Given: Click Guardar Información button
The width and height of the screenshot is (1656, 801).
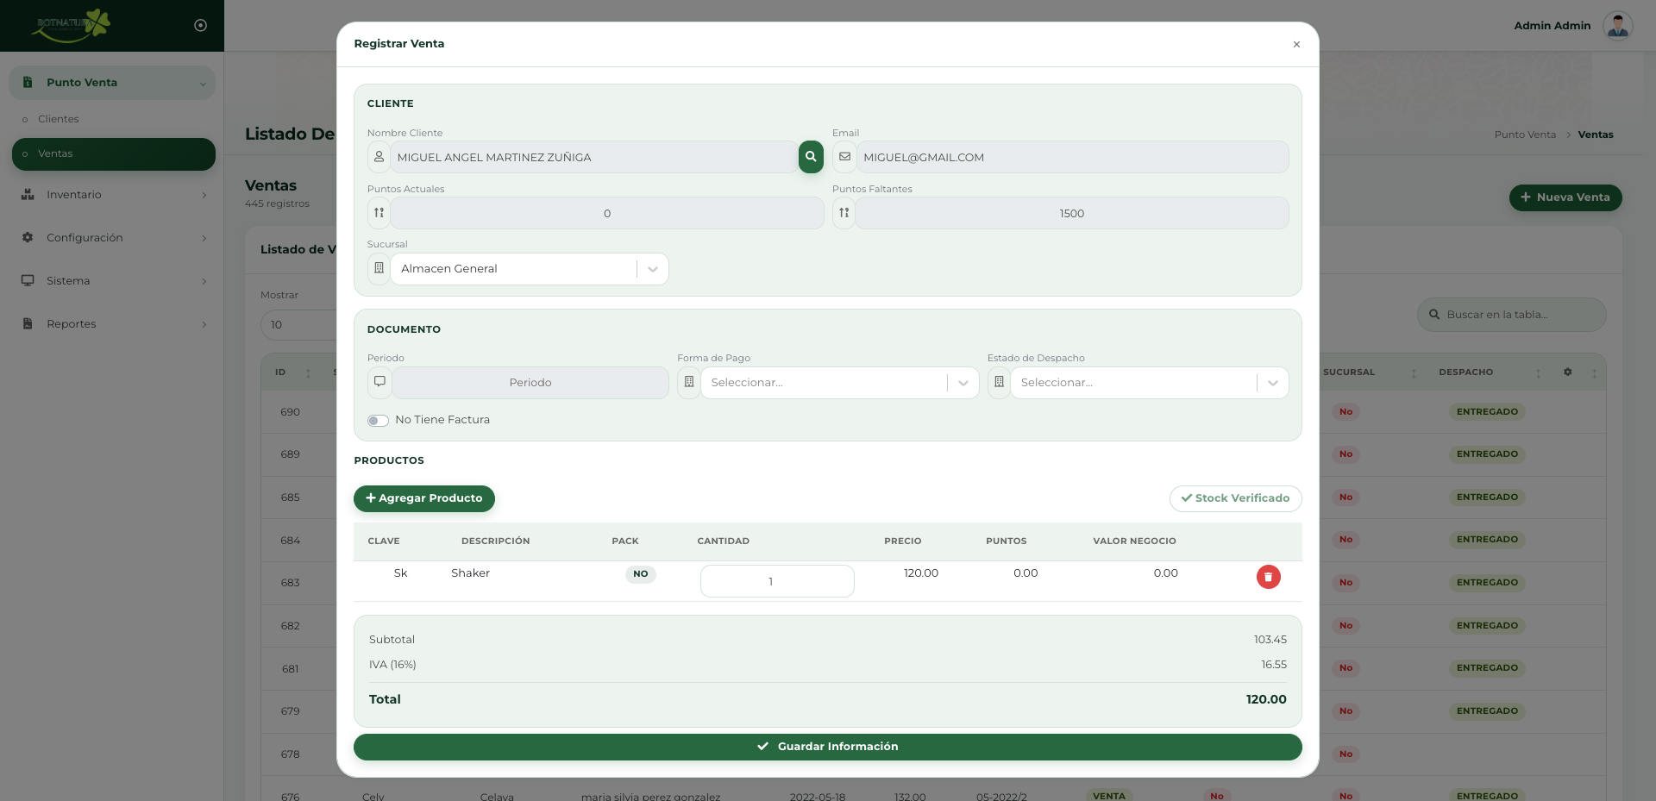Looking at the screenshot, I should [x=828, y=747].
